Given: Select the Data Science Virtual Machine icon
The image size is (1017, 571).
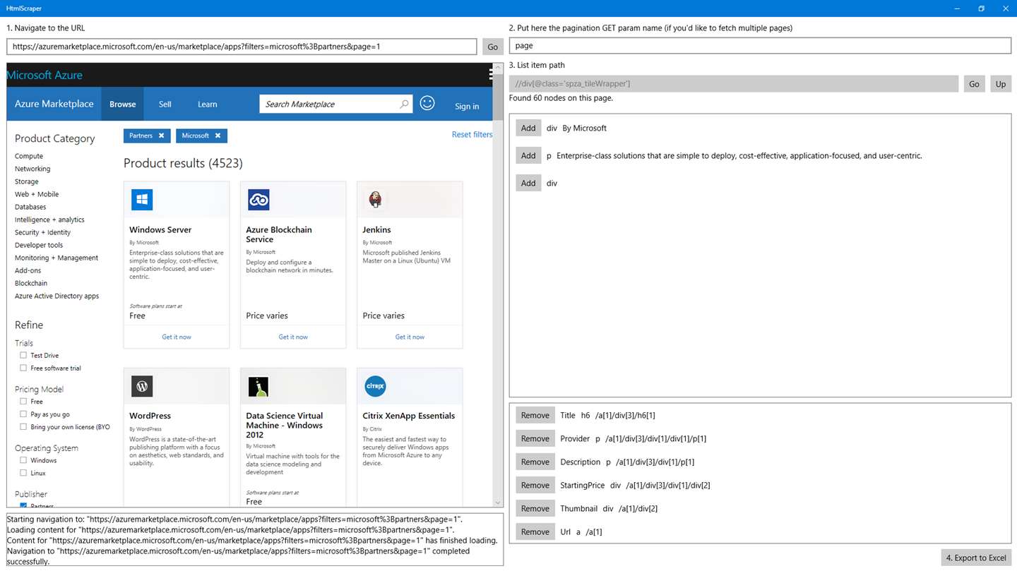Looking at the screenshot, I should pos(258,386).
